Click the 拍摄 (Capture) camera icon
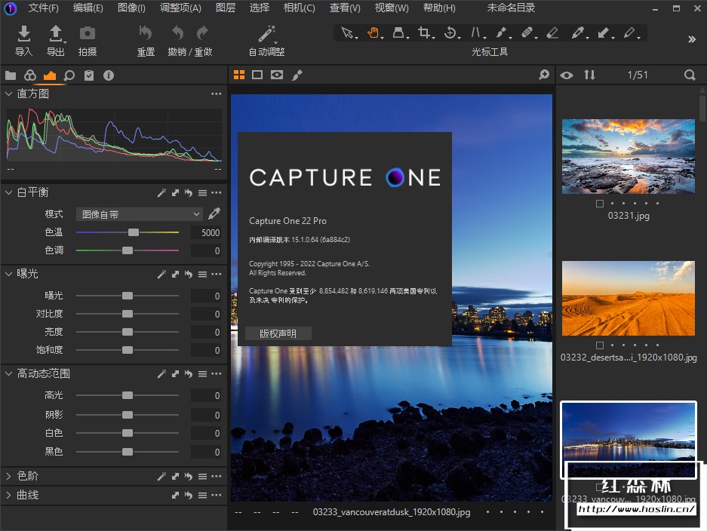 click(88, 33)
